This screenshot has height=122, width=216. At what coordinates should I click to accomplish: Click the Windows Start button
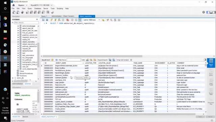coord(5,3)
